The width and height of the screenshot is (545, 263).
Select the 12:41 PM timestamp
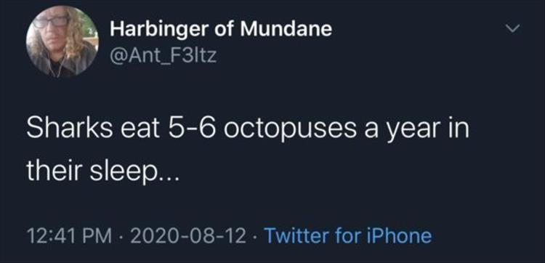[70, 236]
